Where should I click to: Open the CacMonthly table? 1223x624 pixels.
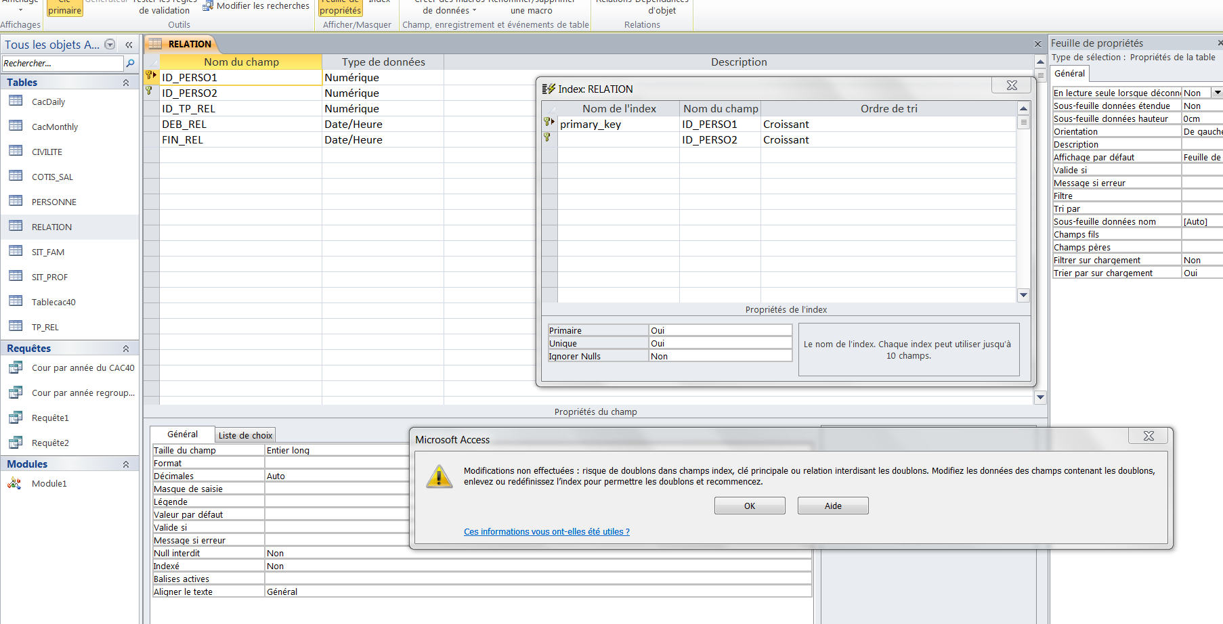[54, 127]
